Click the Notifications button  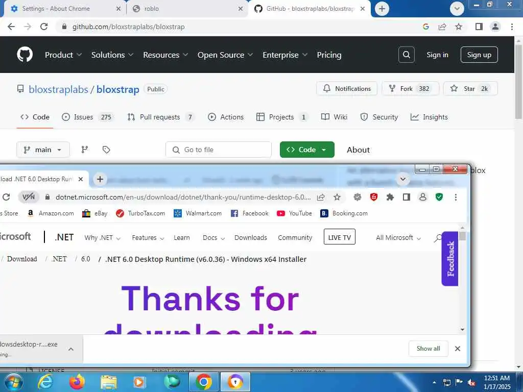[347, 88]
